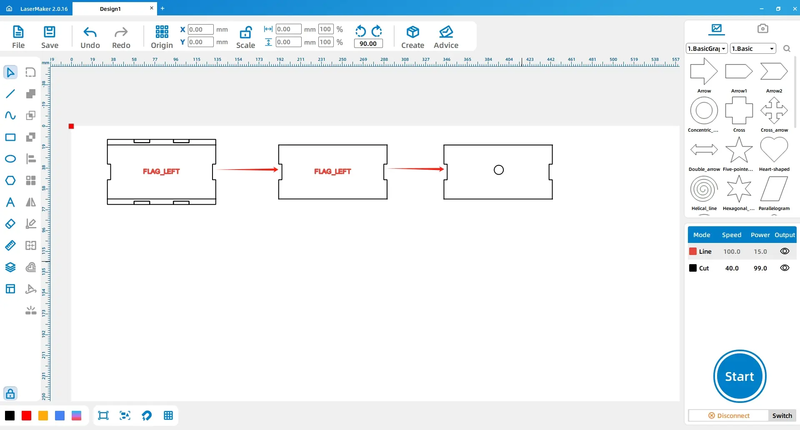
Task: Choose the Ruler measure tool
Action: pos(10,245)
